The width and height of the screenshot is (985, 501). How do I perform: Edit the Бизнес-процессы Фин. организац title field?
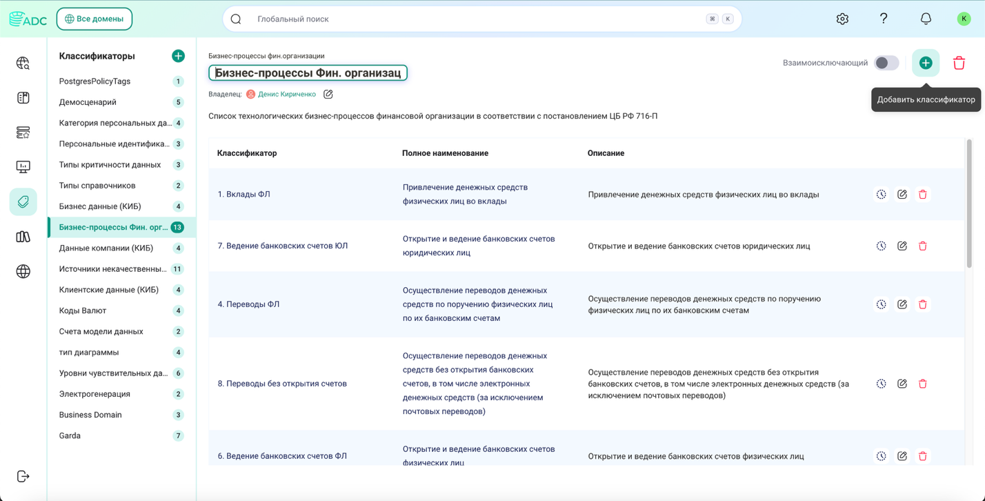(308, 72)
